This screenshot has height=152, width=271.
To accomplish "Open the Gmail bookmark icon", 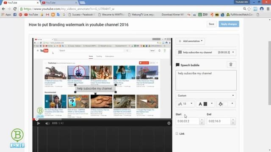I will (x=47, y=15).
